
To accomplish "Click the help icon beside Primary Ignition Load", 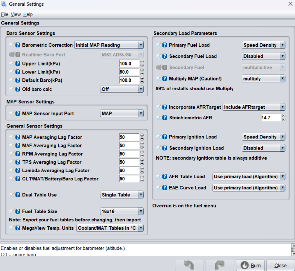I will pyautogui.click(x=165, y=137).
